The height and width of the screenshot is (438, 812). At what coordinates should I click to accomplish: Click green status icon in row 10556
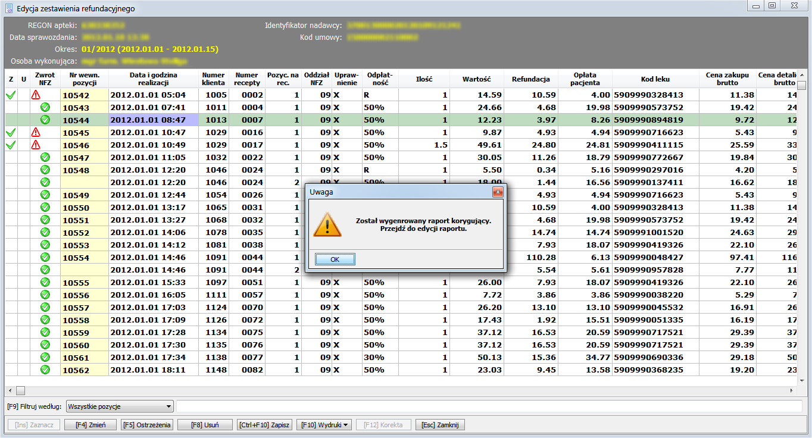point(45,295)
